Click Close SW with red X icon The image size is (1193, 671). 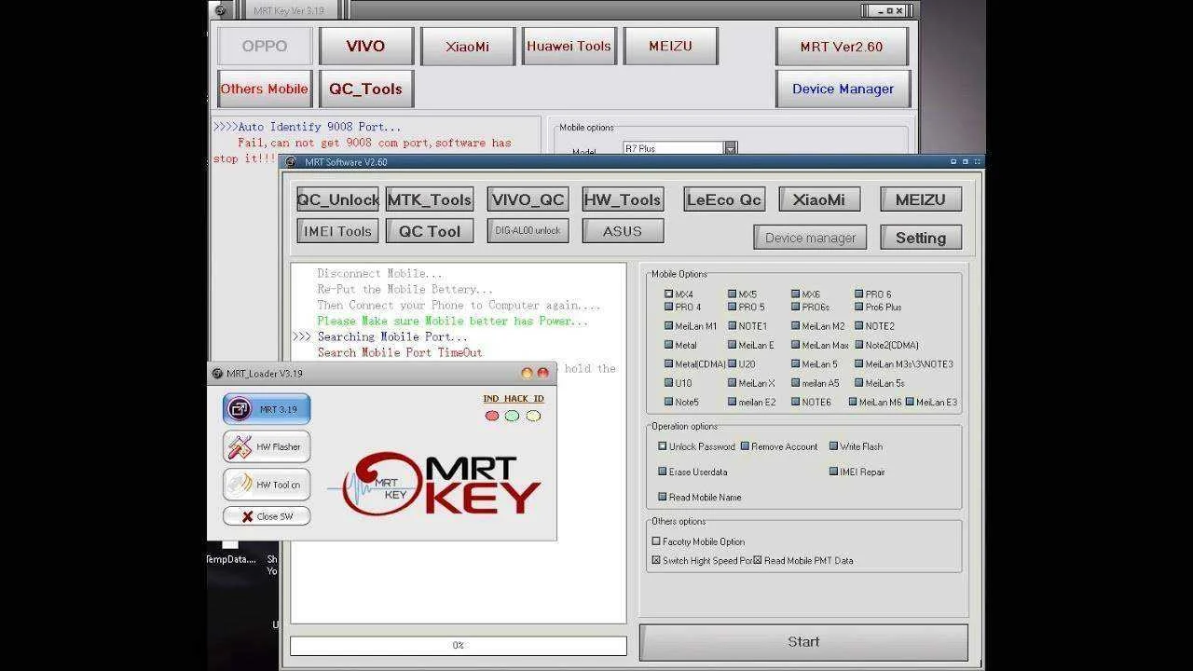pos(266,516)
